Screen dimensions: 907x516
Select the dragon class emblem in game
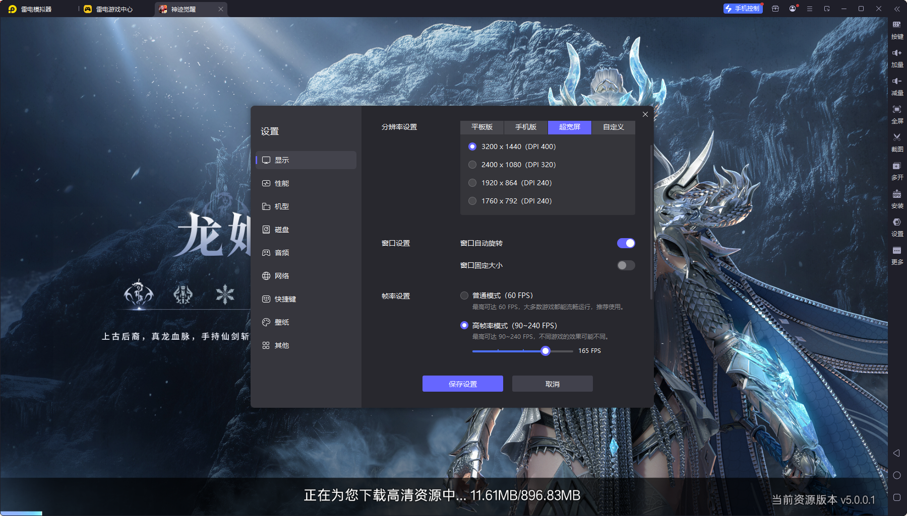click(139, 294)
